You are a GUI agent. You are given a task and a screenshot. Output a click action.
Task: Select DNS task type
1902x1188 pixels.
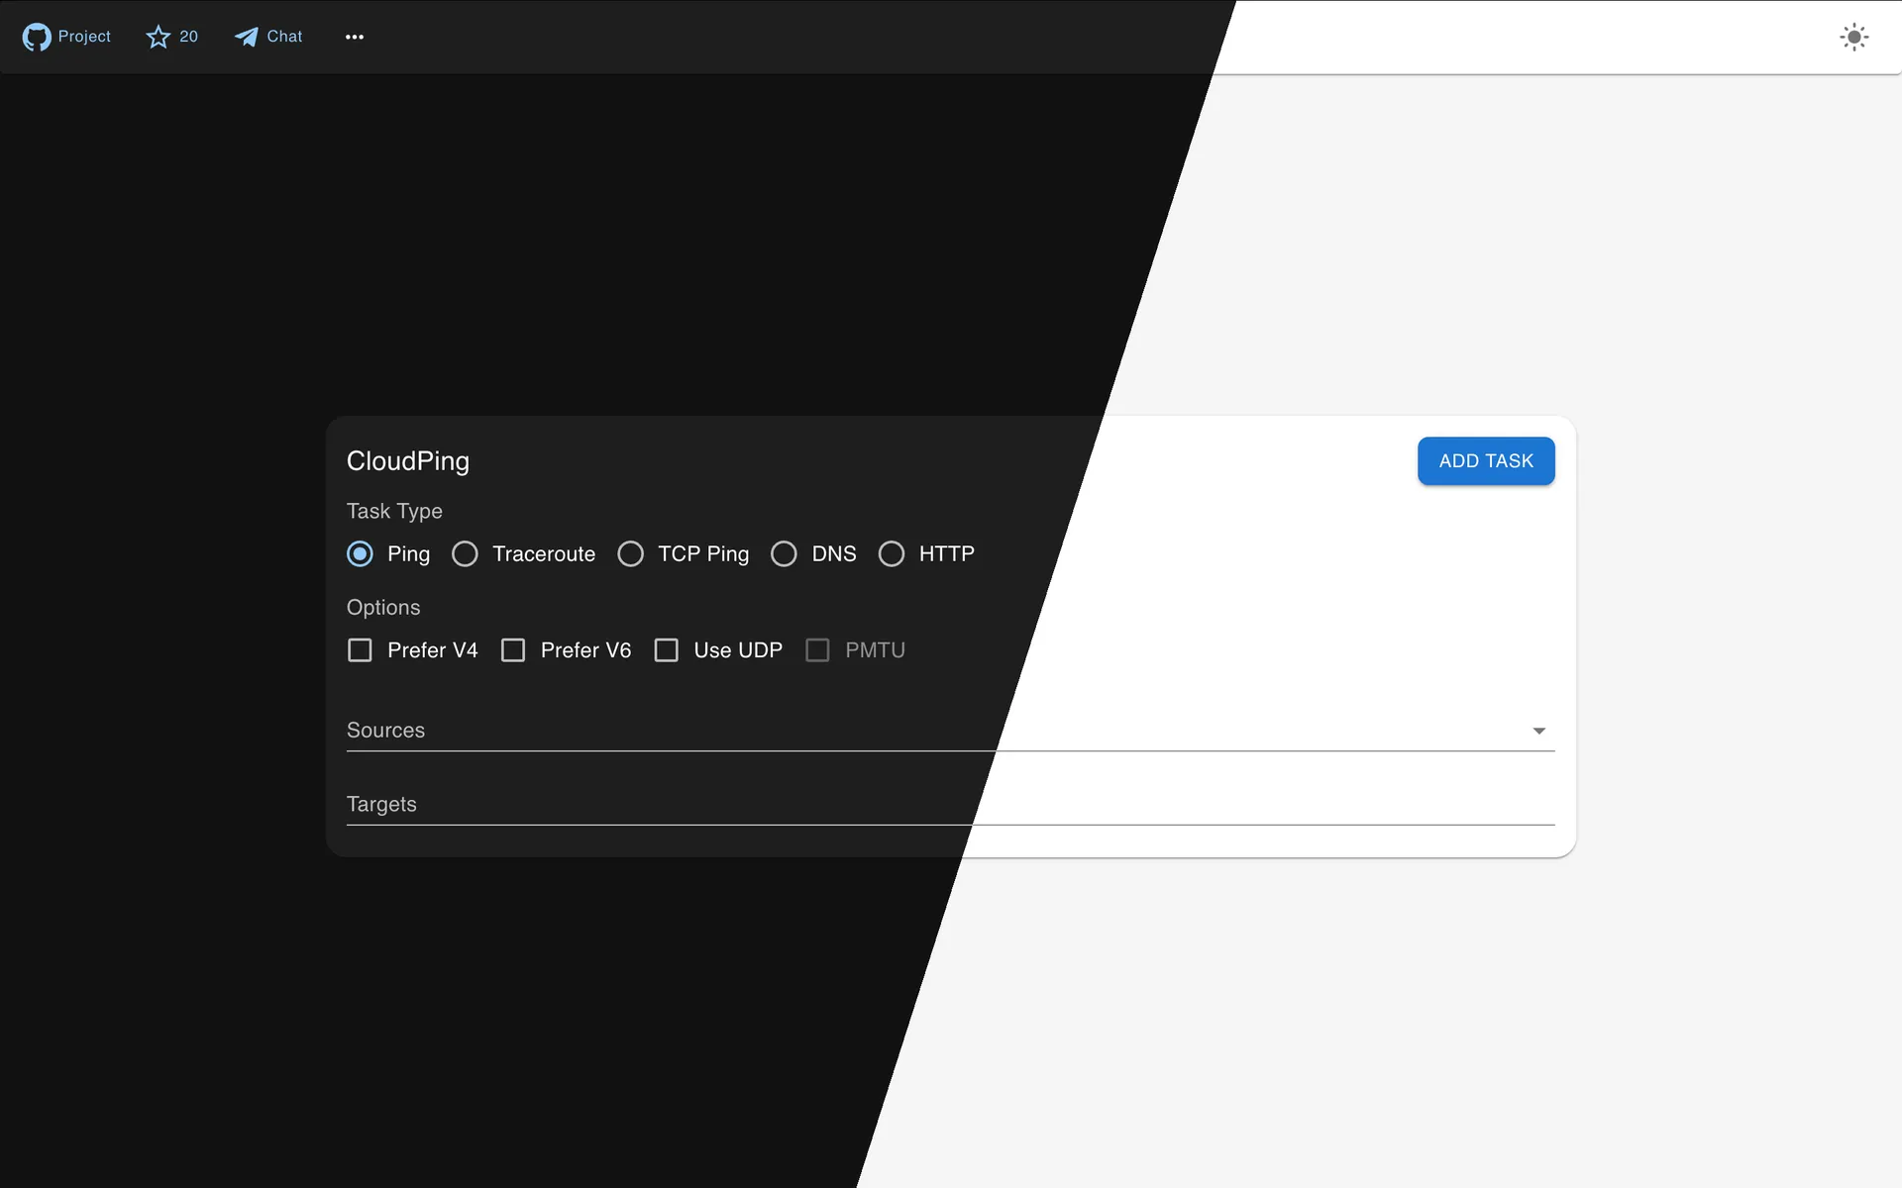(x=785, y=553)
